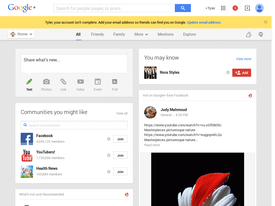
Task: Click View all communities link
Action: click(122, 113)
